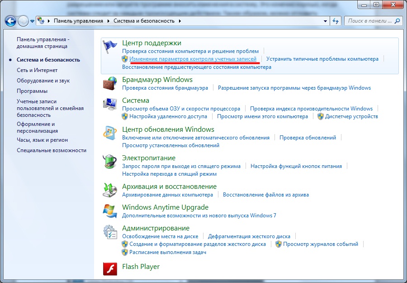Open Часы, язык и регион category
407x283 pixels.
point(43,140)
